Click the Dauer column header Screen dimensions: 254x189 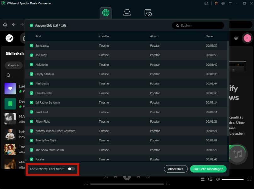click(x=210, y=36)
